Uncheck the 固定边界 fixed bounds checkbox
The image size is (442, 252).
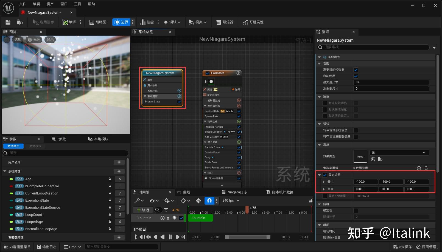click(x=325, y=175)
